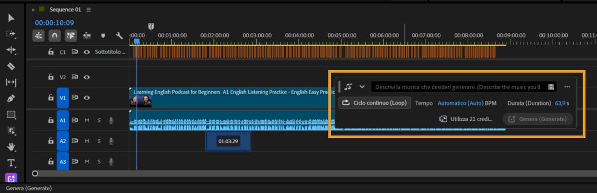This screenshot has width=597, height=193.
Task: Select the Pen tool
Action: tap(11, 98)
